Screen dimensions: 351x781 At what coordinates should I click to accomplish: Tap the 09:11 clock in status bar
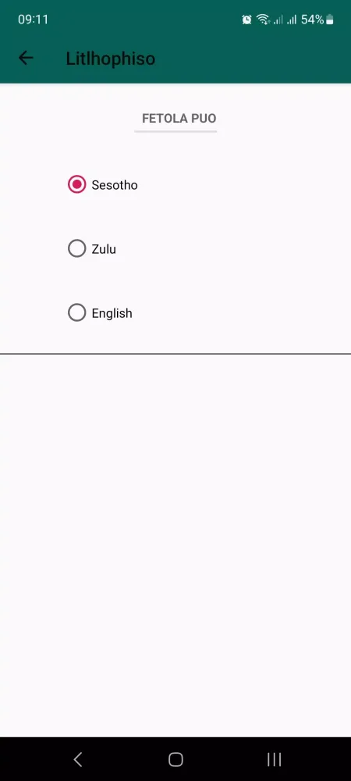(33, 20)
